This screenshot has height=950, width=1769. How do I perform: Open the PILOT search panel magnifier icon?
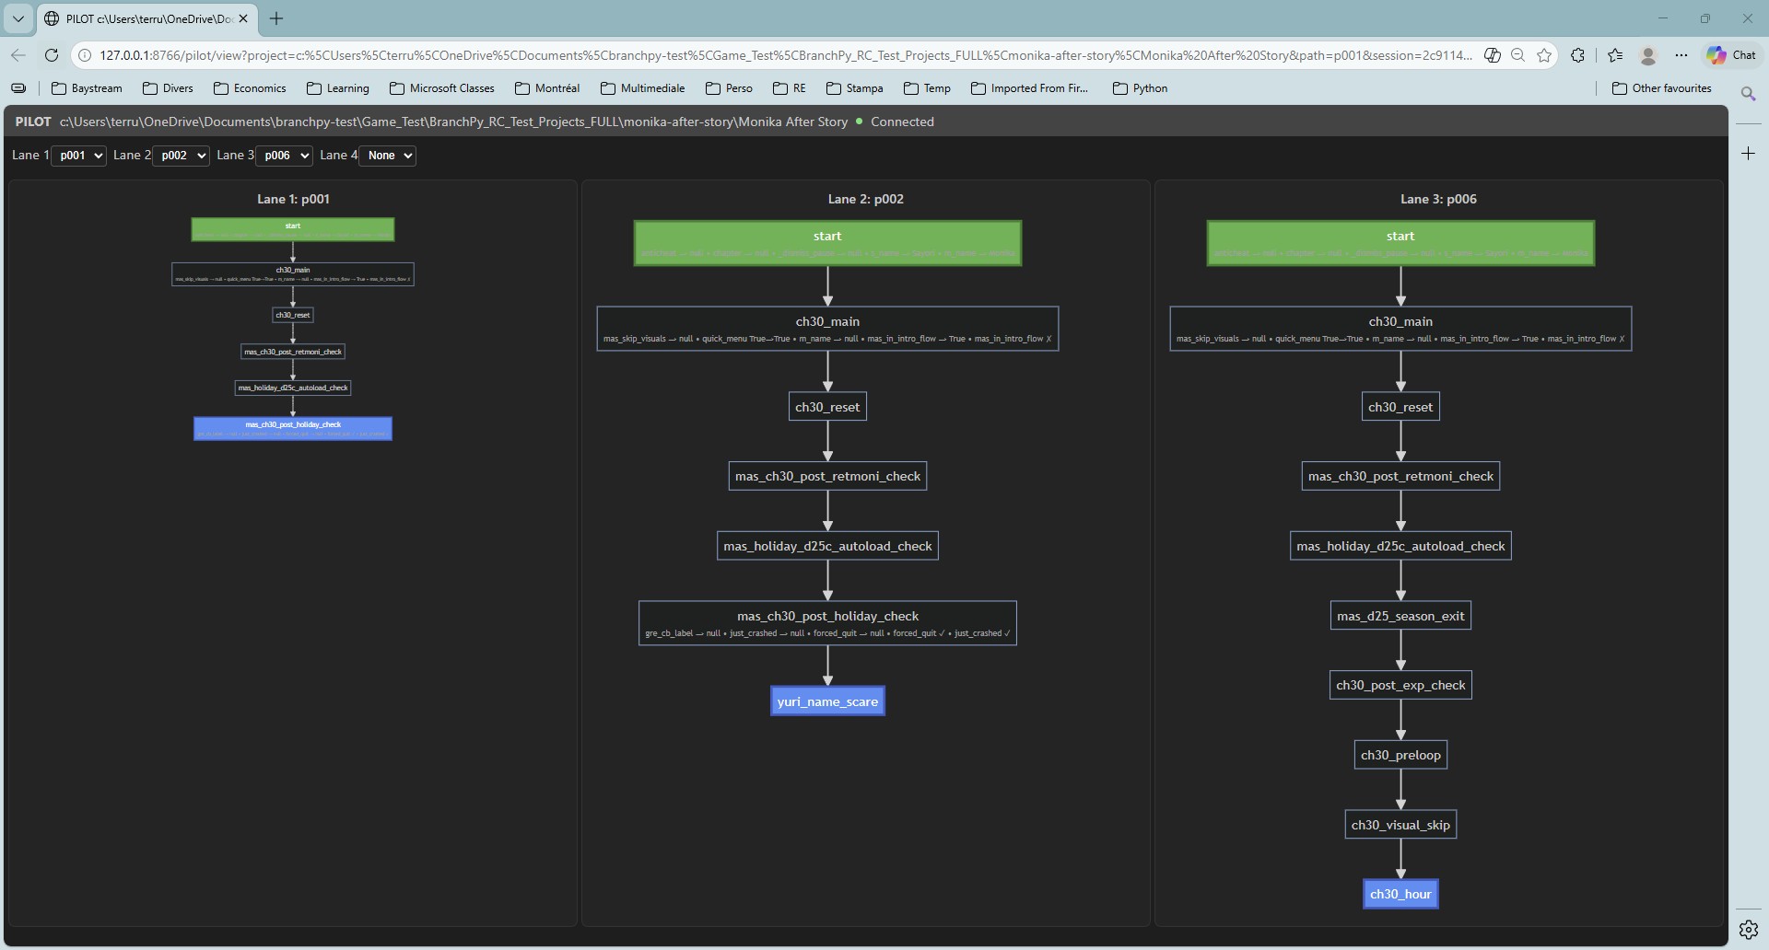click(1748, 93)
